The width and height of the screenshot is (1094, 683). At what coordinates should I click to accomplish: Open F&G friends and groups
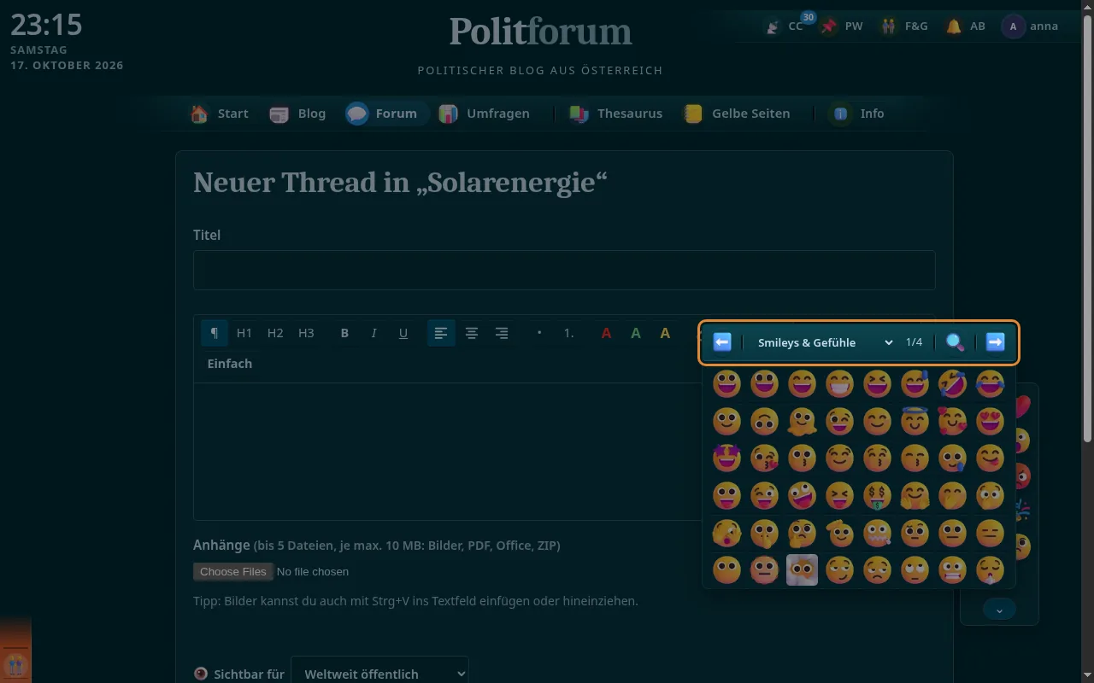(x=904, y=26)
